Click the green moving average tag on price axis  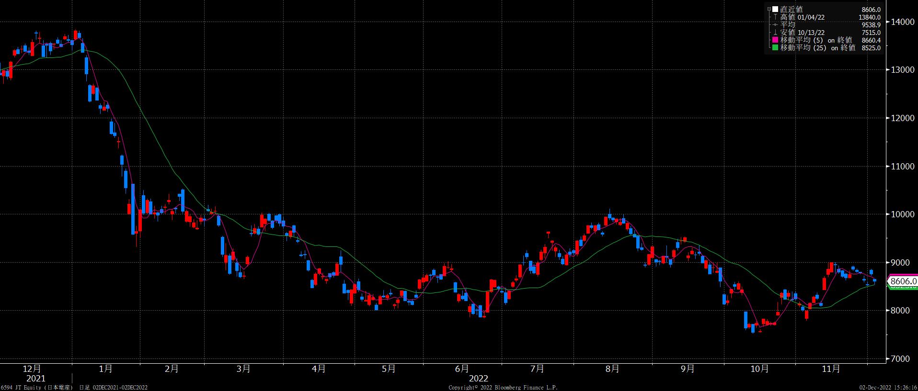[x=903, y=288]
